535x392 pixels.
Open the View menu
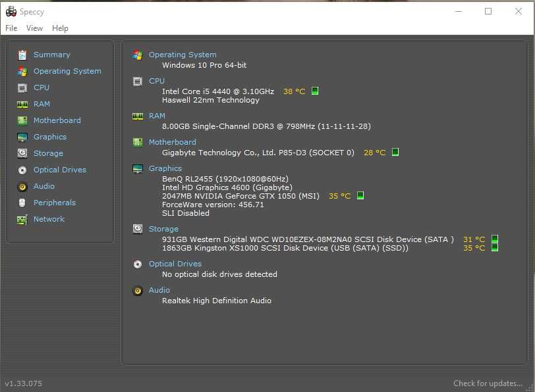34,28
